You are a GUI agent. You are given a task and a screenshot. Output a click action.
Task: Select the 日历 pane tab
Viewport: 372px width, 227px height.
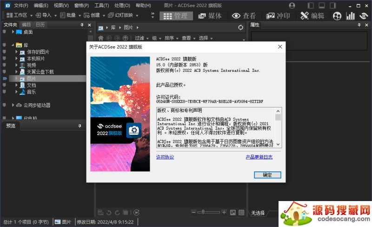[40, 25]
